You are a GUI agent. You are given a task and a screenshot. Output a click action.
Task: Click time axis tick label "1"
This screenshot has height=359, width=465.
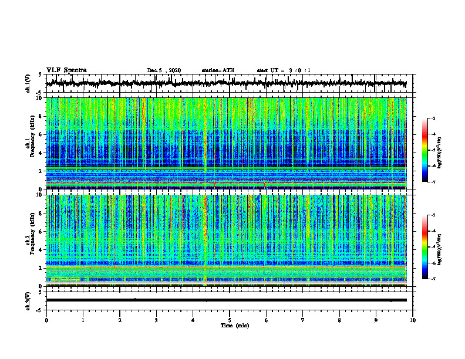(83, 320)
